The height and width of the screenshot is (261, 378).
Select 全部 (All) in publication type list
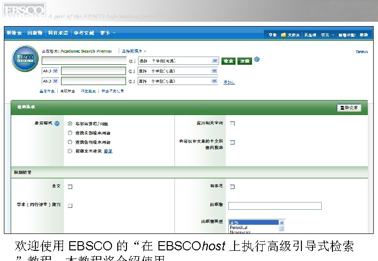click(254, 222)
